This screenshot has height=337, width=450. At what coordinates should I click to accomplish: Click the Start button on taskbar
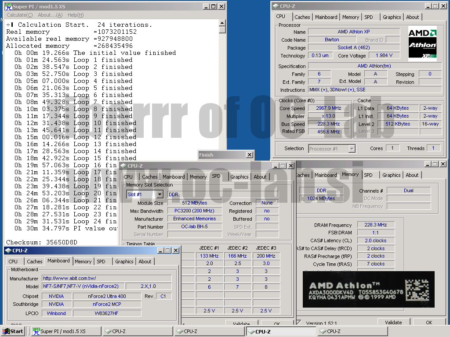click(x=13, y=331)
